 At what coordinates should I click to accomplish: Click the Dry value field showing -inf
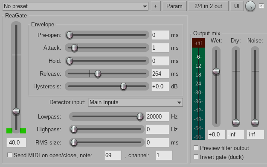point(236,135)
